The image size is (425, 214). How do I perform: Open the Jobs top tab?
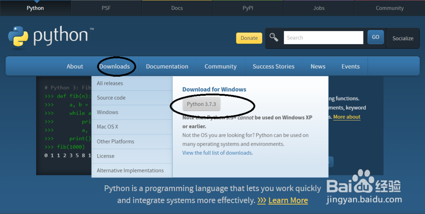tap(319, 8)
